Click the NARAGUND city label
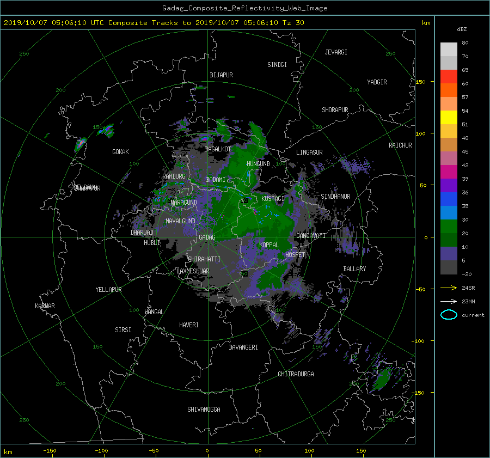This screenshot has height=458, width=490. click(184, 202)
